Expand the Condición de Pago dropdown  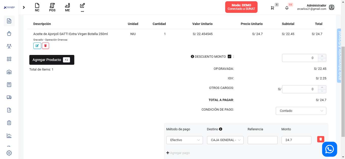pos(301,111)
